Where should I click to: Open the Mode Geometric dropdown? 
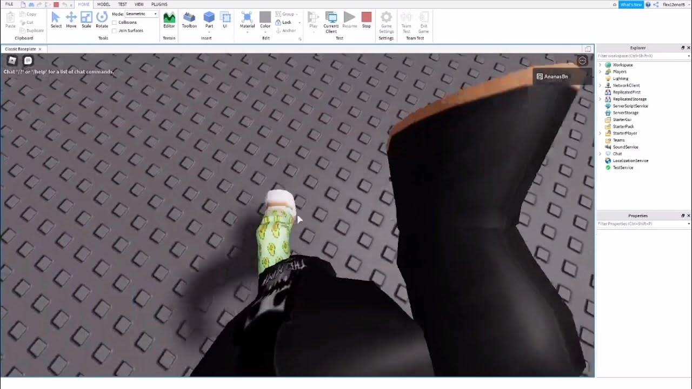141,14
